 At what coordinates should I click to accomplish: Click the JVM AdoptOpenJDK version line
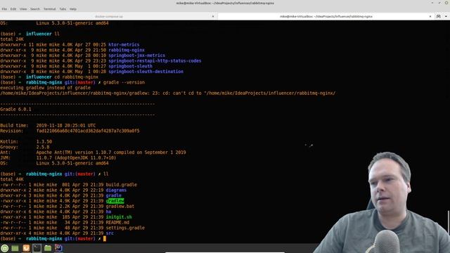tap(76, 157)
